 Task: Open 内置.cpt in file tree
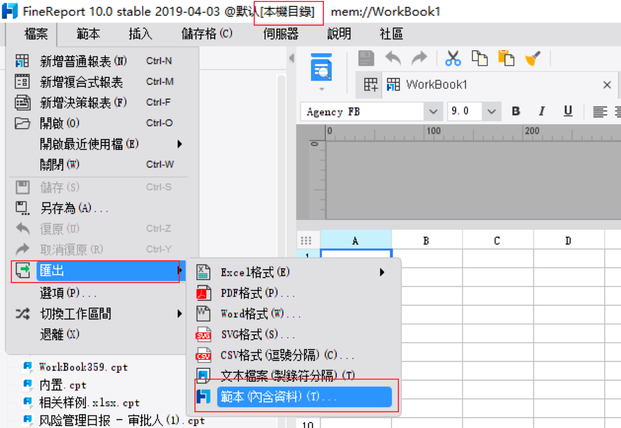[63, 385]
